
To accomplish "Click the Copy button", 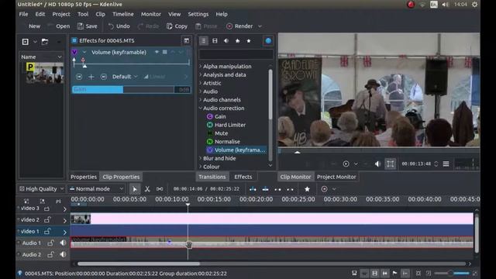I will 177,26.
